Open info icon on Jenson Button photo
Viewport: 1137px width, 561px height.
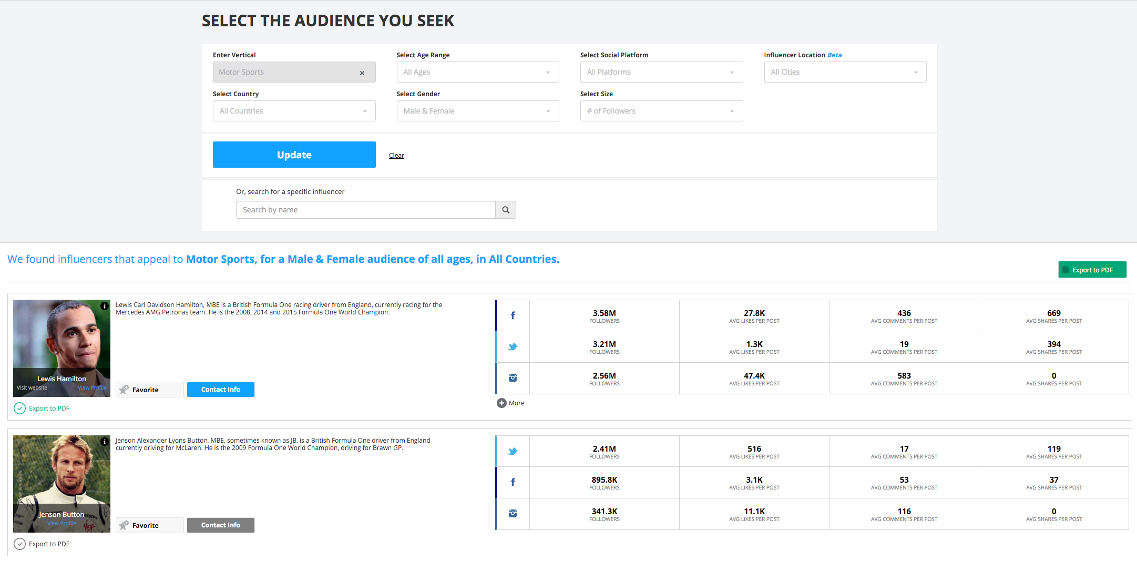[105, 442]
